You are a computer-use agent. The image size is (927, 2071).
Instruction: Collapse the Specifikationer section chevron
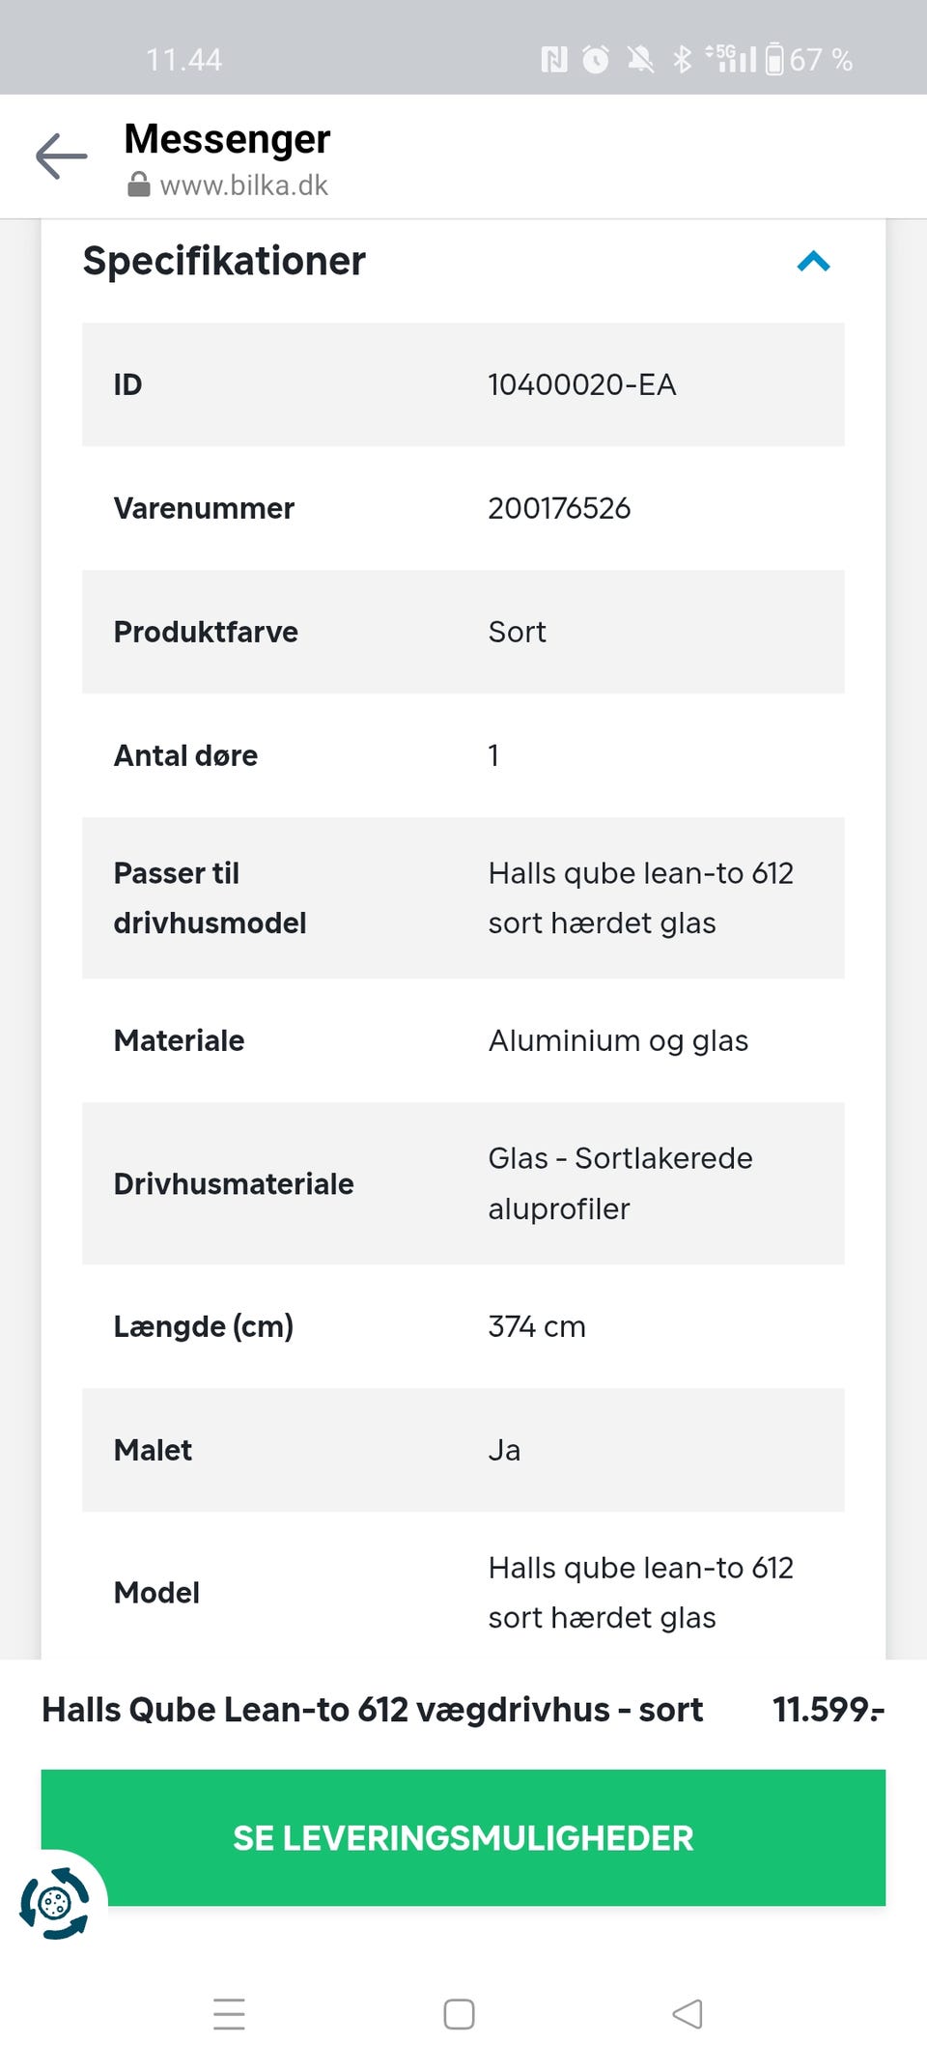tap(813, 262)
